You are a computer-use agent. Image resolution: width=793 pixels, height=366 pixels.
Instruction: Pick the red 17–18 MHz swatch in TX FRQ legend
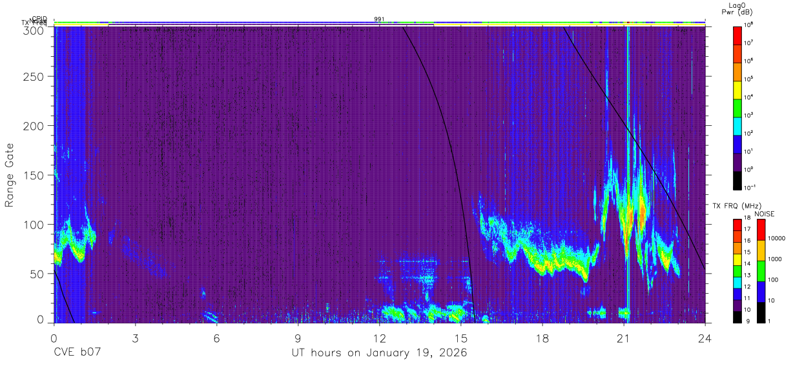[x=737, y=225]
